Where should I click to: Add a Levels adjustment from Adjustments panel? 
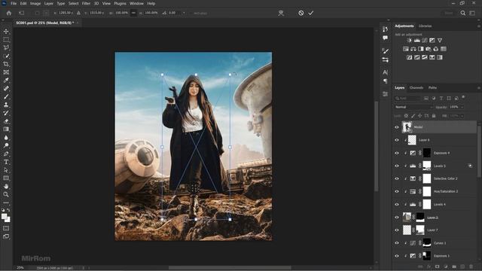click(416, 40)
